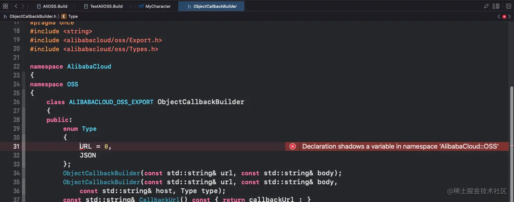Screen dimensions: 514x202
Task: Click the ObjectCallbackBuilder constructor on line 34
Action: click(x=102, y=173)
